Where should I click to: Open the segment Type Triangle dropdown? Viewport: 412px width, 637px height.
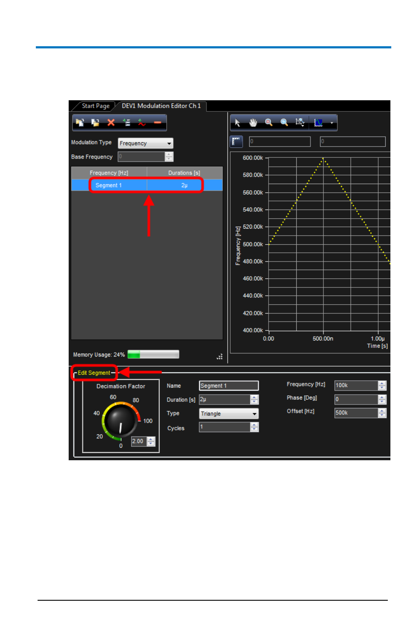(228, 414)
